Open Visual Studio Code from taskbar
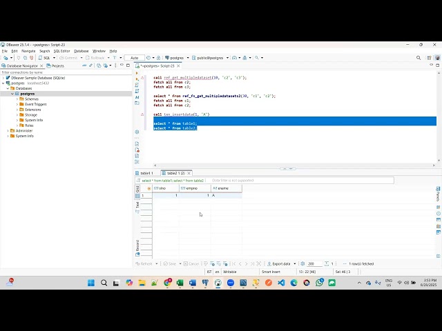Viewport: 442px width, 331px height. pos(281,283)
